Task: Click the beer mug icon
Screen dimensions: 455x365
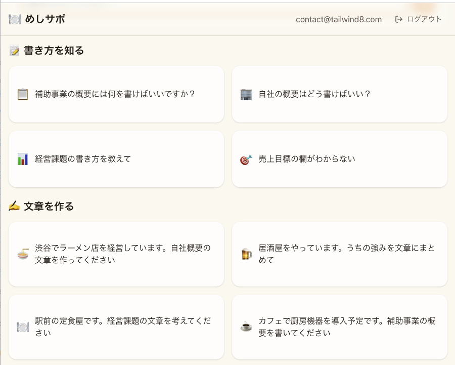Action: (x=246, y=254)
